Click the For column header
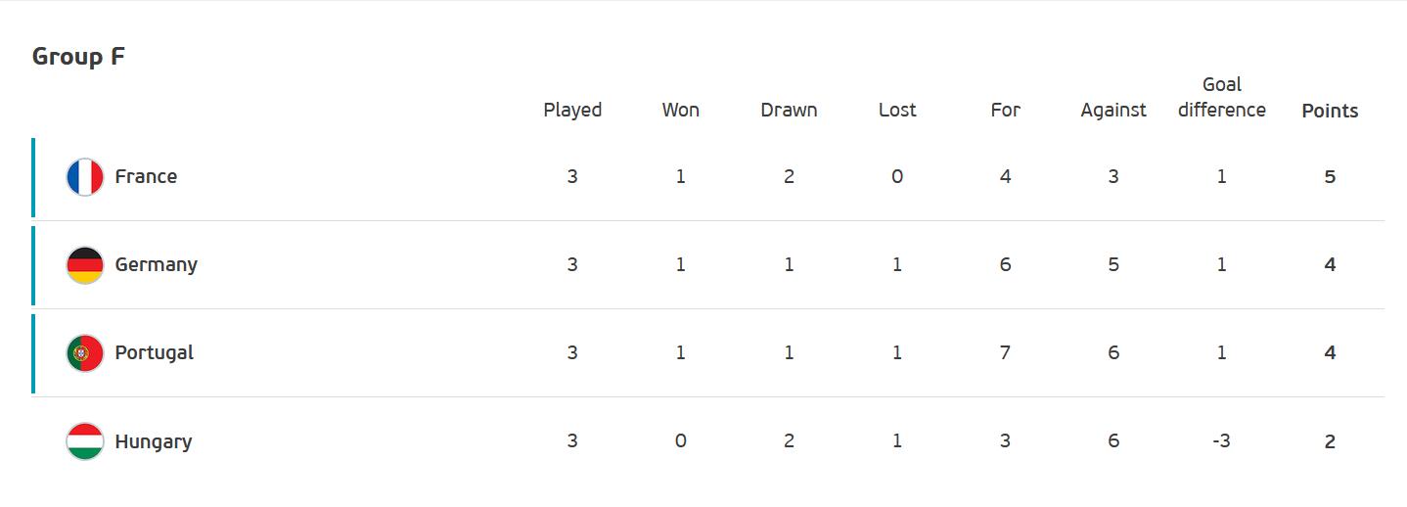 pyautogui.click(x=1005, y=110)
